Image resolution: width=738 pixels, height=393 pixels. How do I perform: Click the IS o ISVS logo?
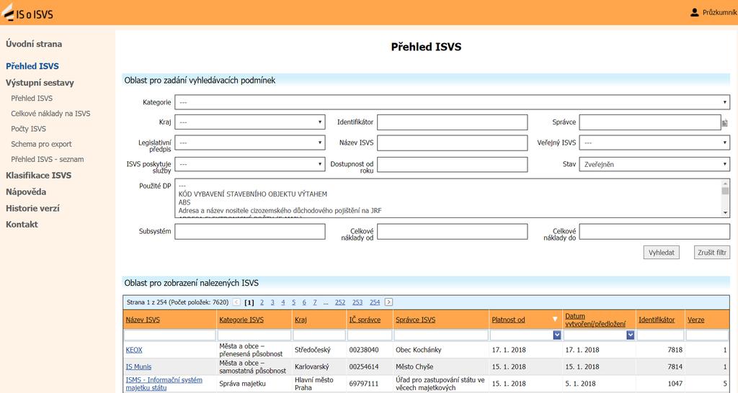coord(27,13)
